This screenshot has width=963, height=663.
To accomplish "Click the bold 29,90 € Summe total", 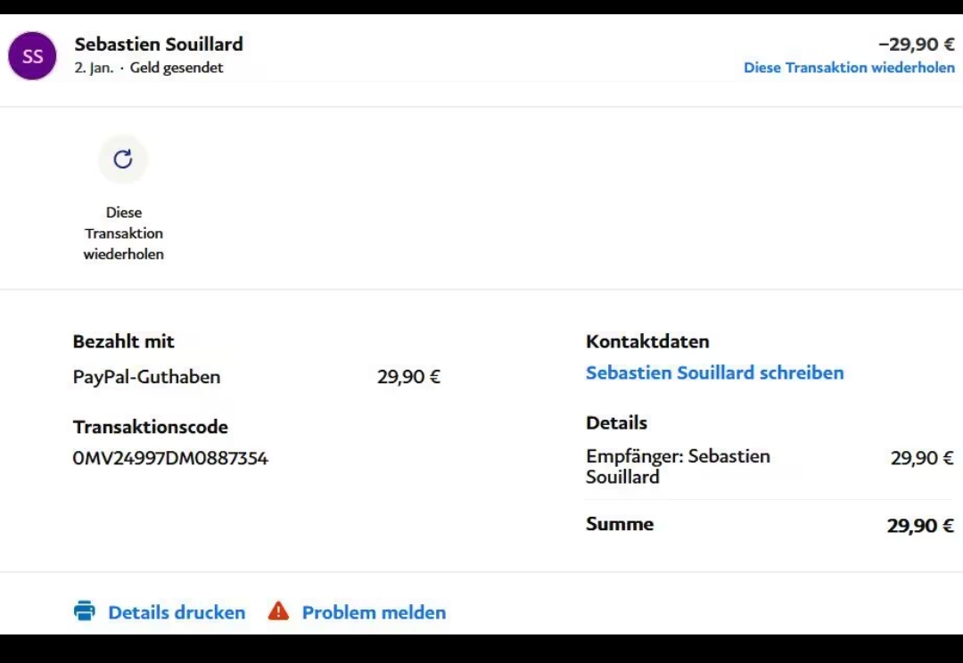I will point(920,526).
